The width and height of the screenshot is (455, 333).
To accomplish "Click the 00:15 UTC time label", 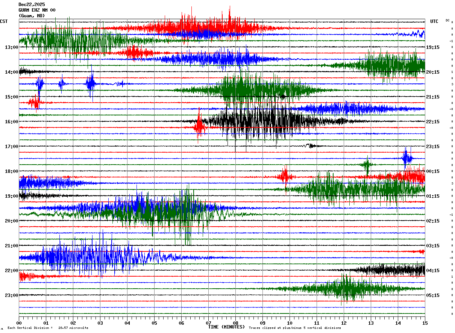I will click(x=433, y=171).
